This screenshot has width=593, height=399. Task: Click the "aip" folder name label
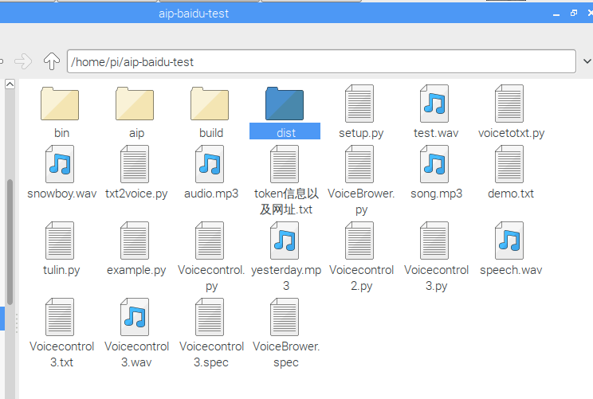click(136, 133)
